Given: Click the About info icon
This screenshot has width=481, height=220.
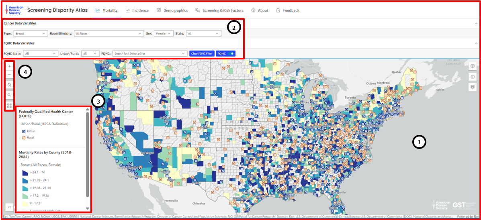Looking at the screenshot, I should [254, 10].
